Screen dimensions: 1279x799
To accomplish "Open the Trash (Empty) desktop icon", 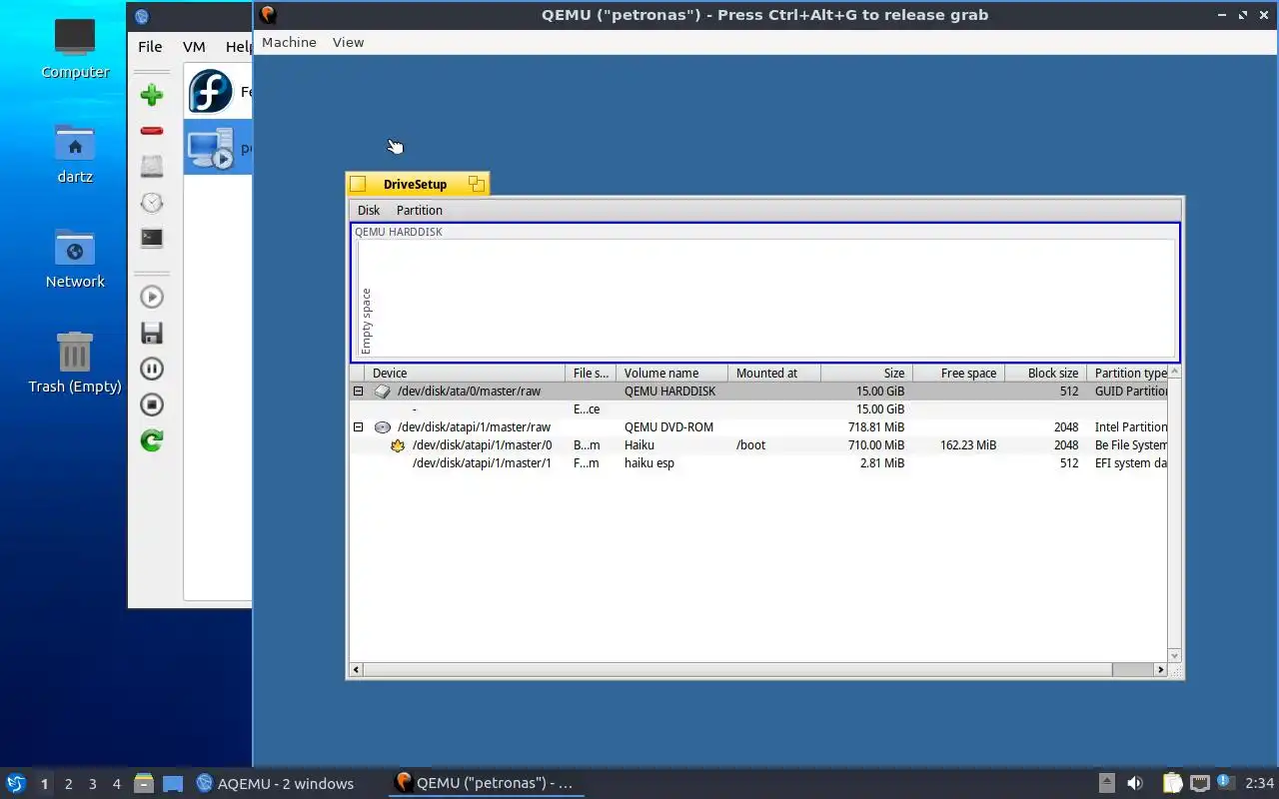I will point(75,364).
